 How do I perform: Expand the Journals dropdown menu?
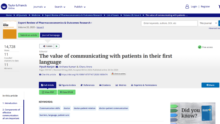tap(40, 7)
